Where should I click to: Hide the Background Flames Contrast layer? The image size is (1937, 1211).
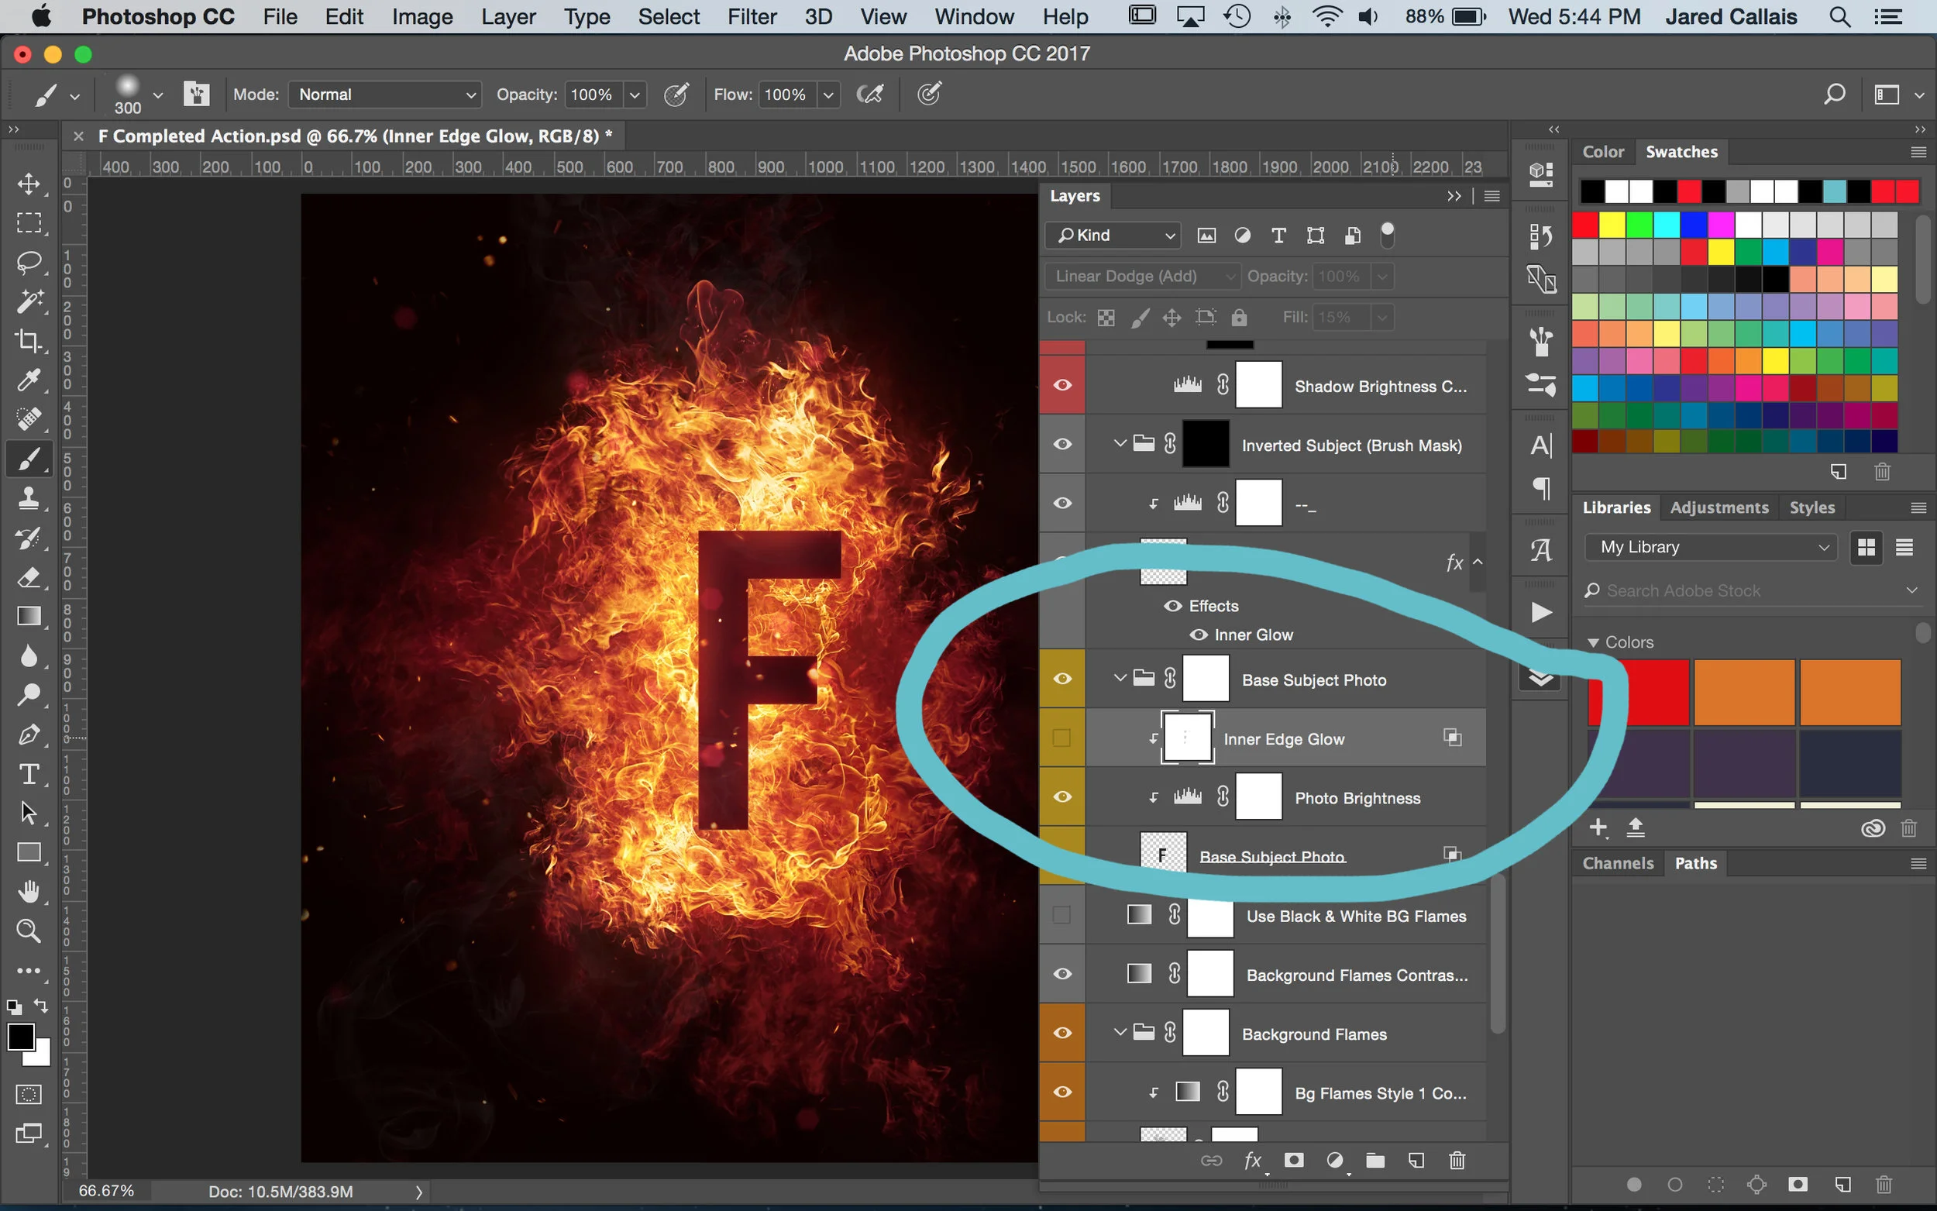tap(1062, 974)
